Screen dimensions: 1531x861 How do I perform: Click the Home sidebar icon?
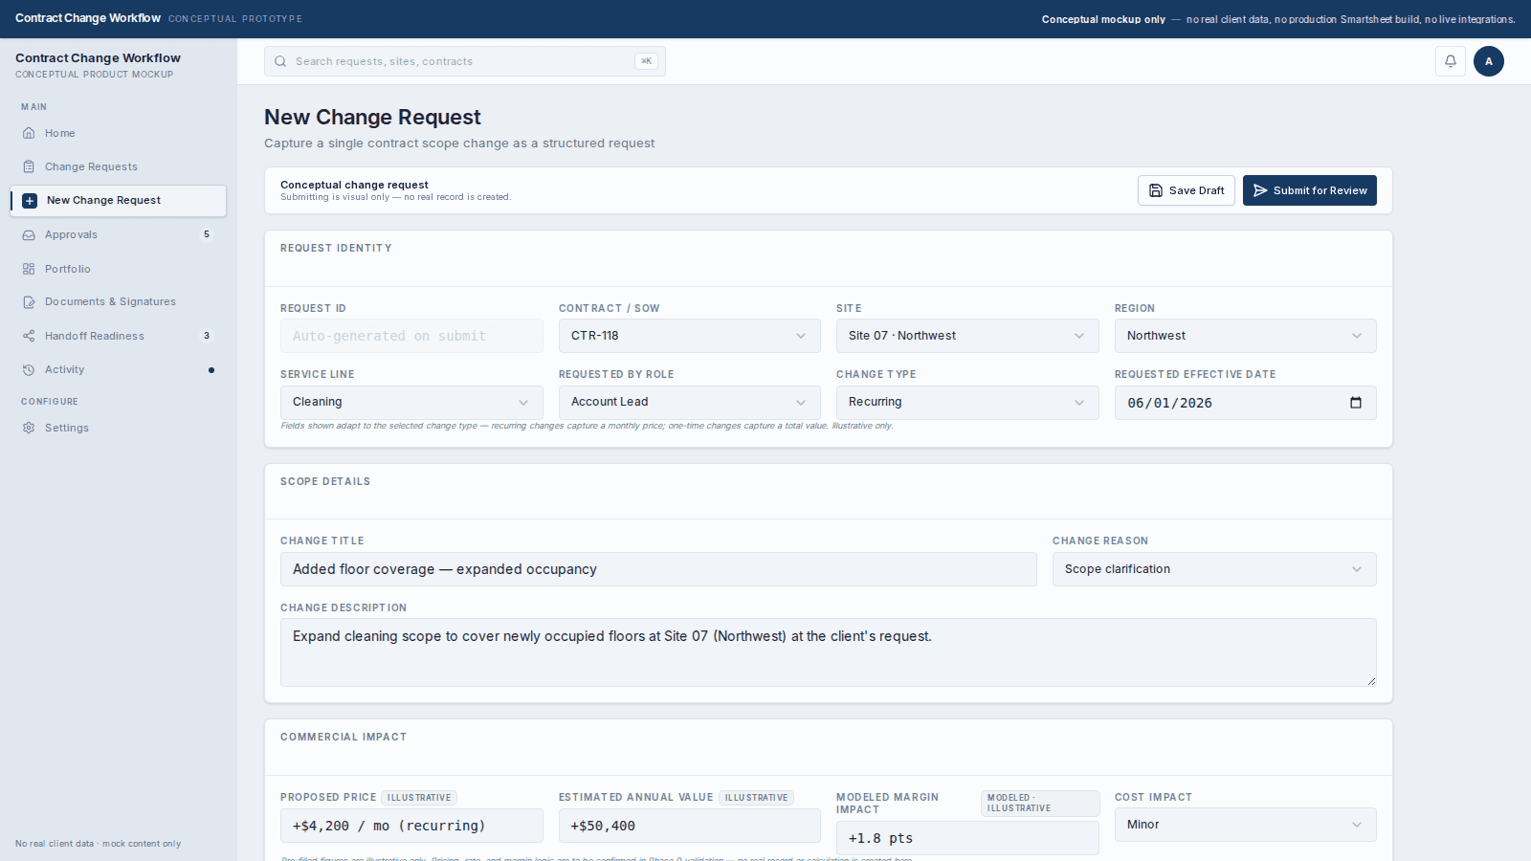click(29, 133)
